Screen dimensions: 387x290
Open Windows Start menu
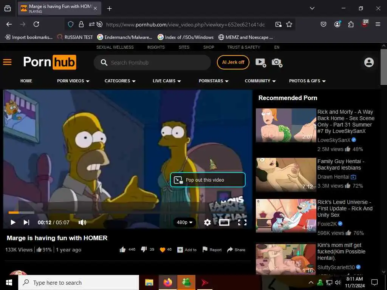click(x=9, y=282)
